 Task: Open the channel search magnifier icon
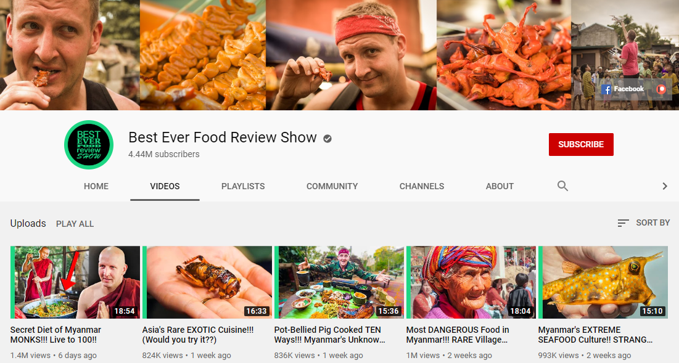tap(562, 186)
